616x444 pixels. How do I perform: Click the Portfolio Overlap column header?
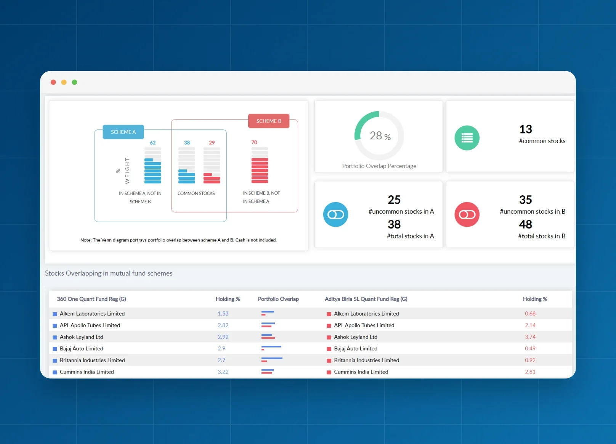coord(278,299)
